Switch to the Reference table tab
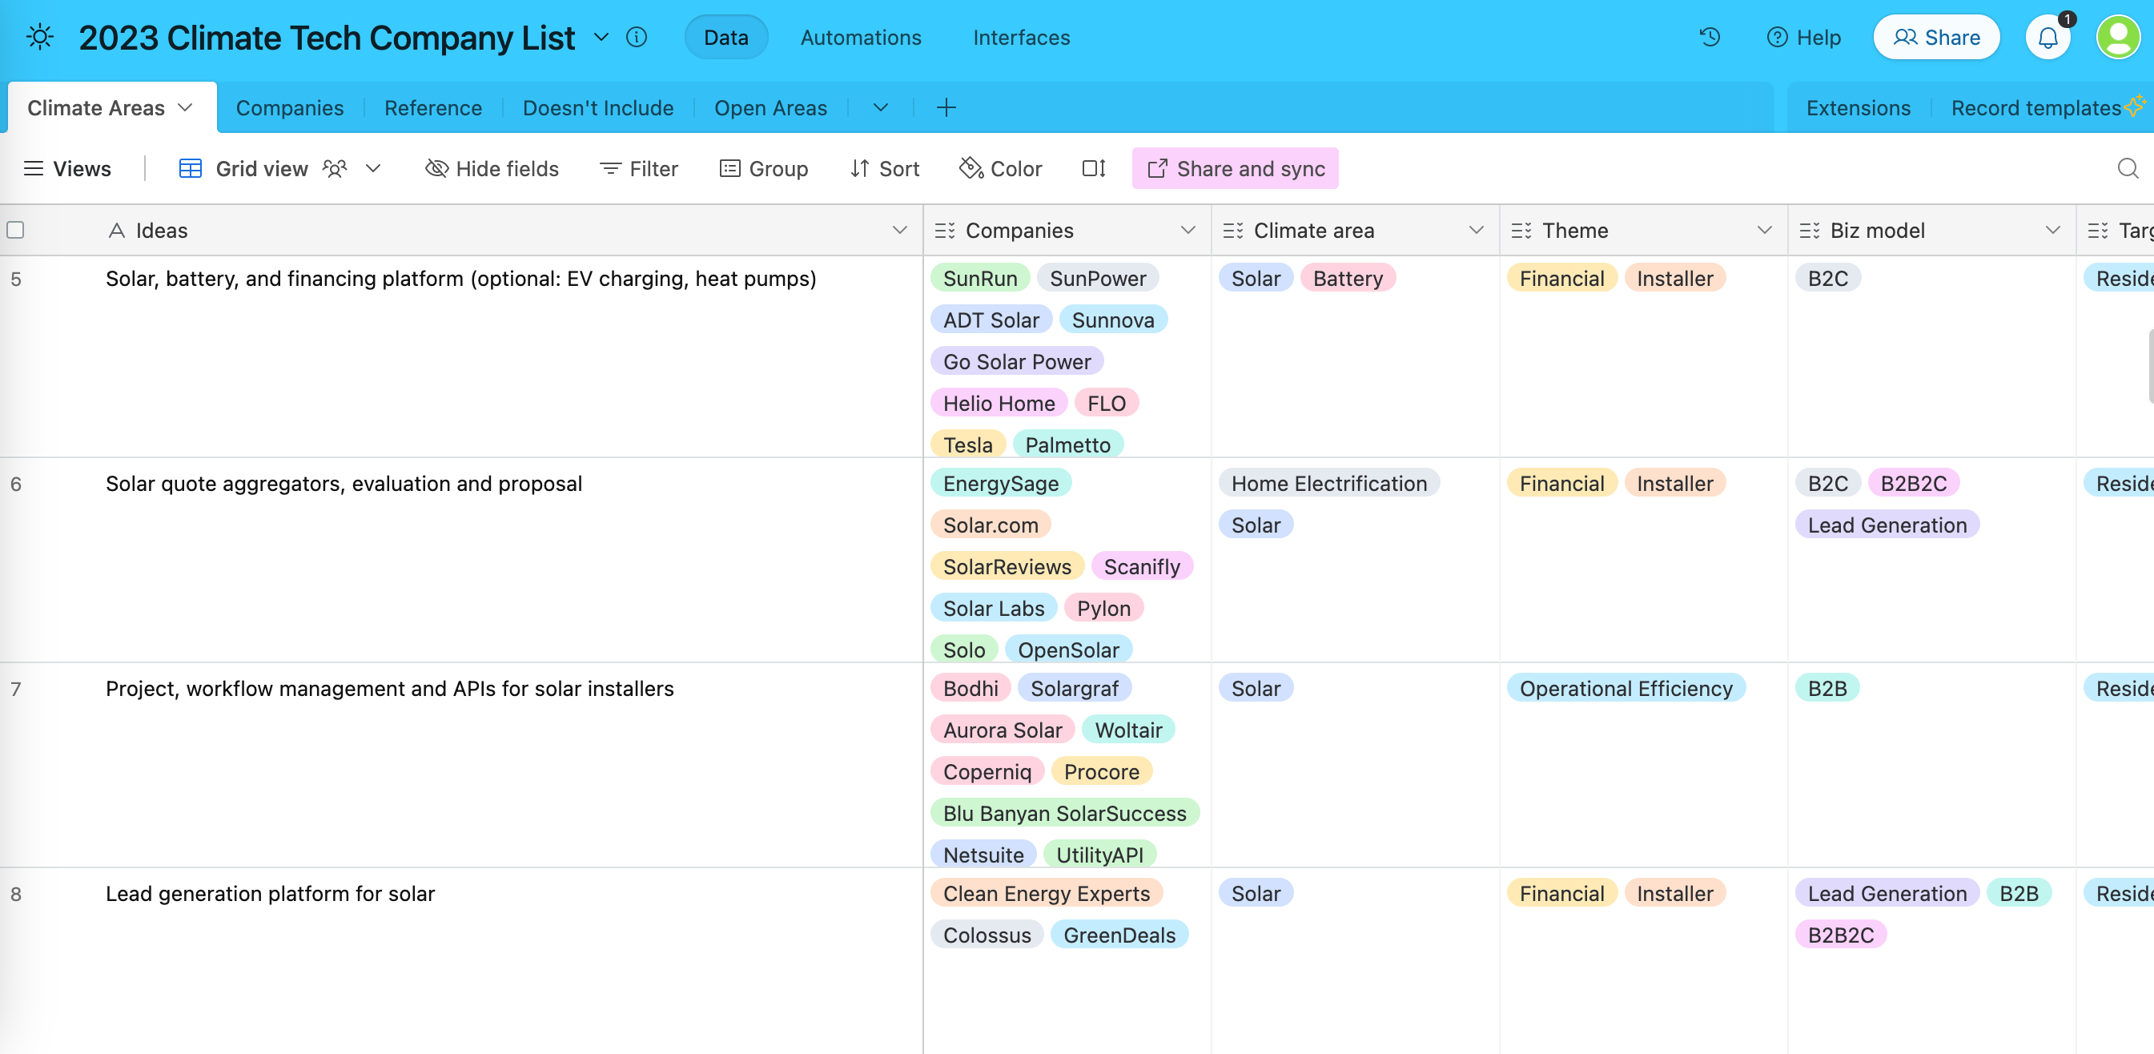 click(x=432, y=107)
